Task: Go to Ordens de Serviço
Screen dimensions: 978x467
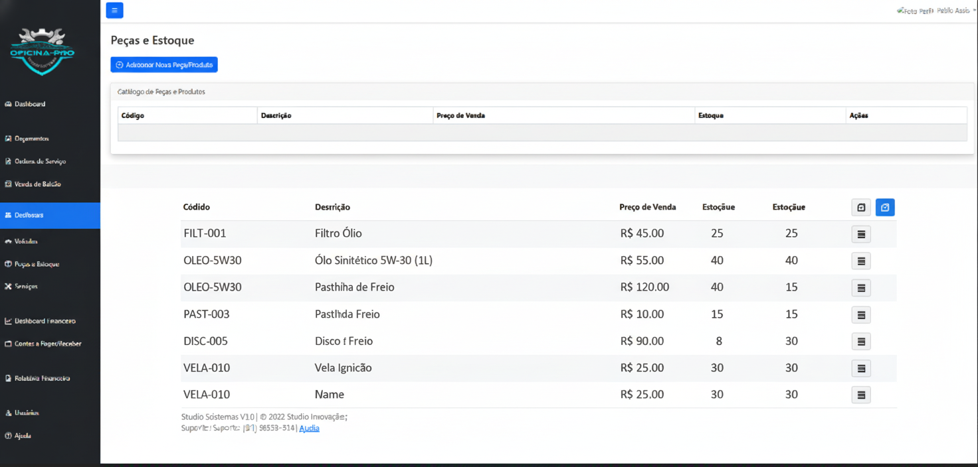Action: pos(35,161)
